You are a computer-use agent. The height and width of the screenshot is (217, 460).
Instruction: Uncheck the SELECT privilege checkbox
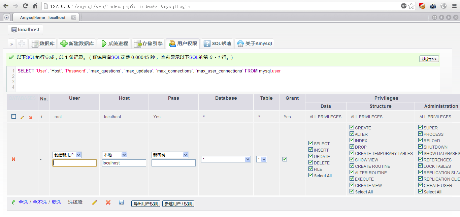pos(310,143)
